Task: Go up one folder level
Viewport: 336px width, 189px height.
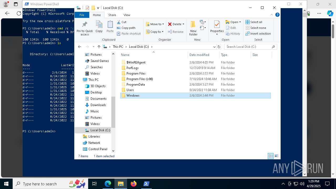Action: 99,47
